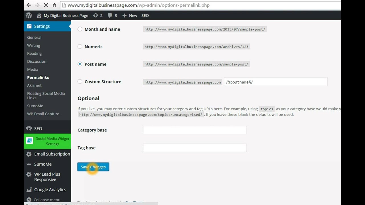
Task: Click the browser back arrow
Action: [x=29, y=5]
